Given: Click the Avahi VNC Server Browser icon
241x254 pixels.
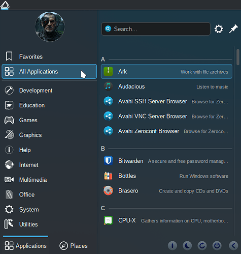Looking at the screenshot, I should pos(108,116).
